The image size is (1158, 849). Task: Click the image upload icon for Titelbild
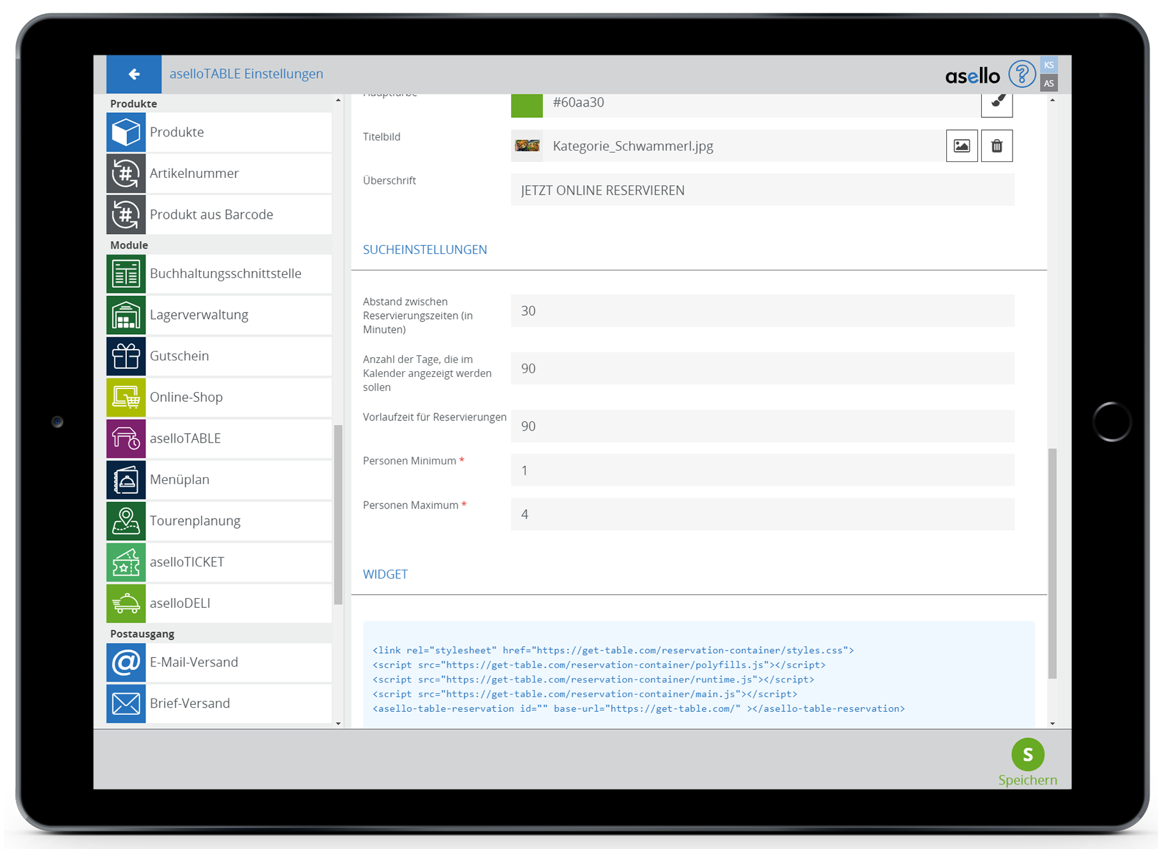tap(961, 146)
